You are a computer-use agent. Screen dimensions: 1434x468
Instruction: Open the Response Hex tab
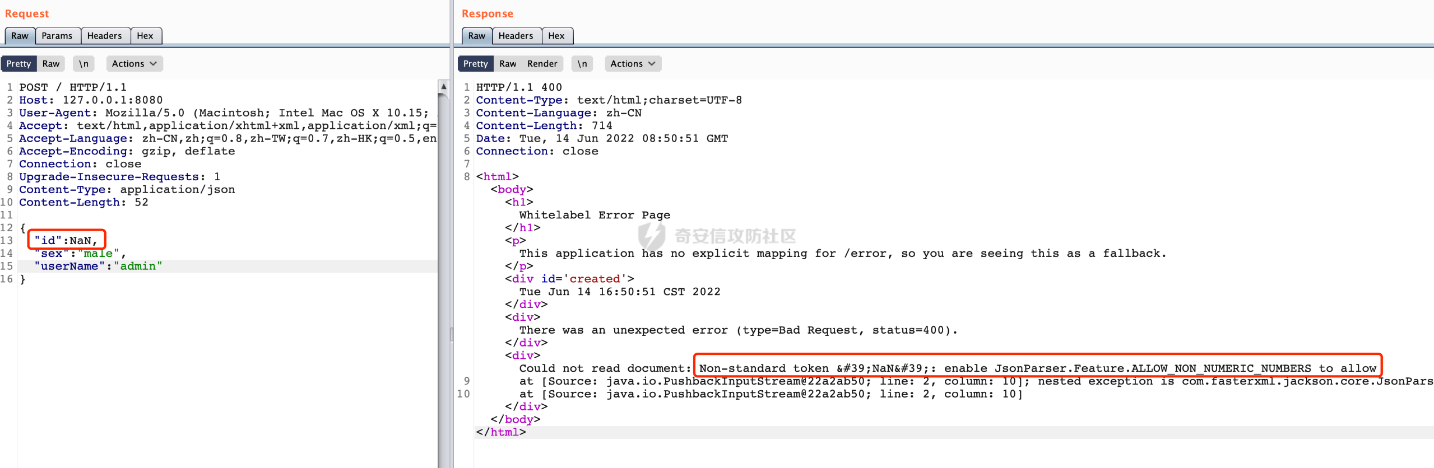(x=556, y=36)
